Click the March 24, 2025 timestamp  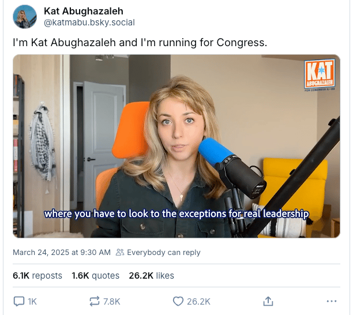[x=62, y=252]
